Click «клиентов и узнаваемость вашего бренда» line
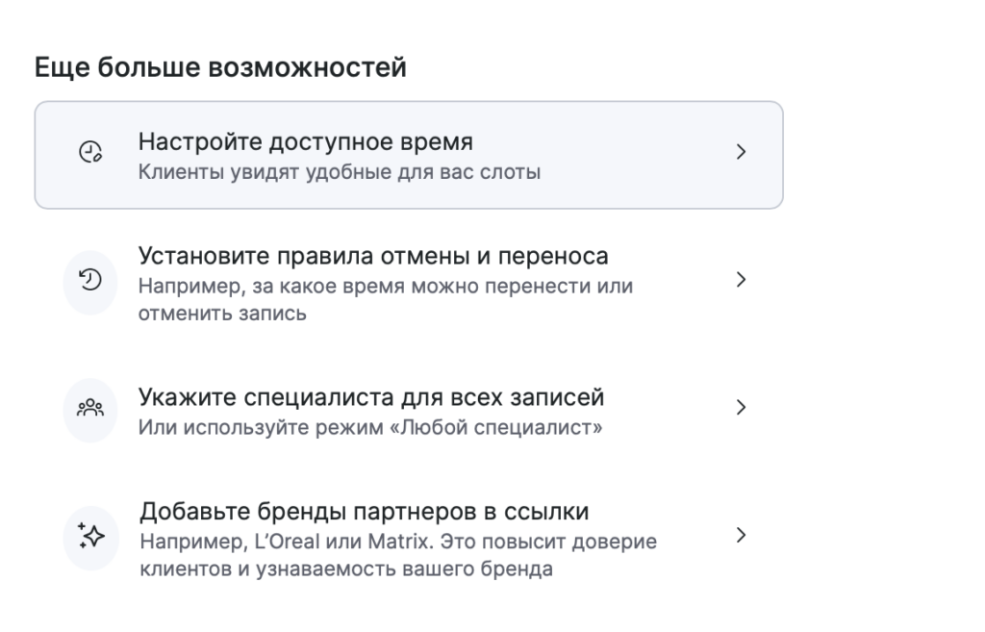 [x=346, y=569]
